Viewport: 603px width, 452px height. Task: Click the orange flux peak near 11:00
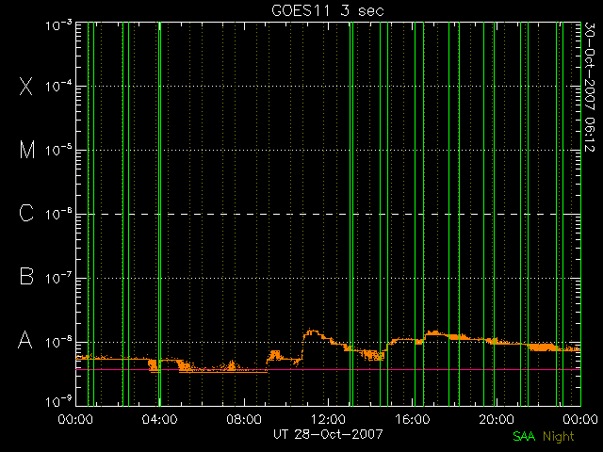tap(313, 333)
